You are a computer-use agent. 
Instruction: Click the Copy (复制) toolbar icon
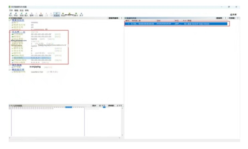(32, 14)
